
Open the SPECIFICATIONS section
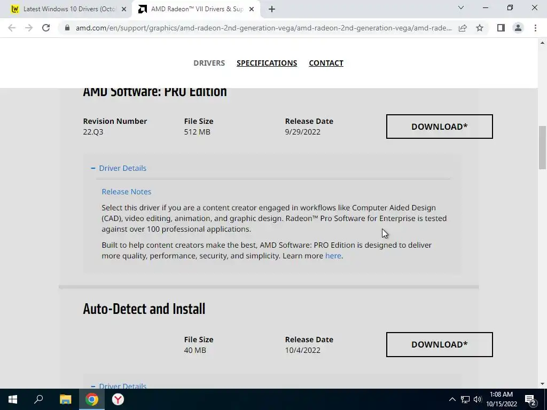[267, 63]
